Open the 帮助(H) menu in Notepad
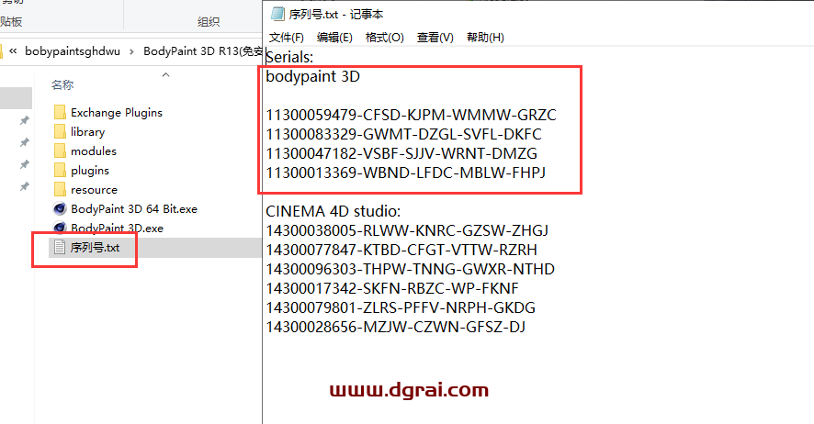 pyautogui.click(x=485, y=38)
